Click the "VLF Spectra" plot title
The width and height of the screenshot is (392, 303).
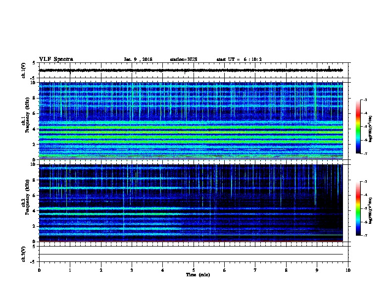pyautogui.click(x=56, y=59)
